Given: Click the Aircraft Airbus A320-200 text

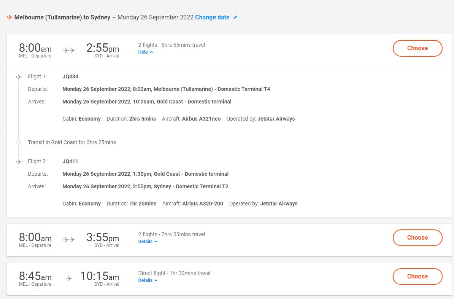Looking at the screenshot, I should pyautogui.click(x=192, y=204).
